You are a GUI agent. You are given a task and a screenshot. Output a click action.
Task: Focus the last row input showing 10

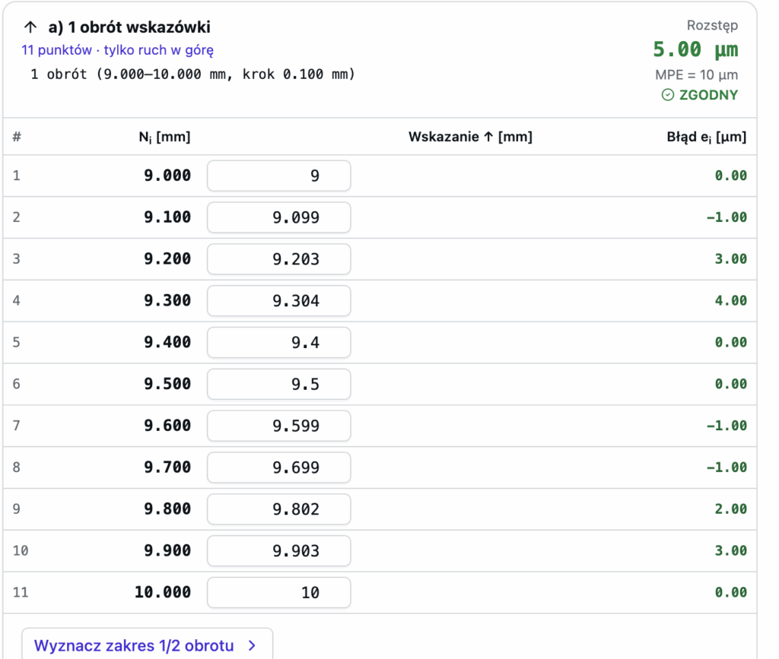click(x=278, y=593)
